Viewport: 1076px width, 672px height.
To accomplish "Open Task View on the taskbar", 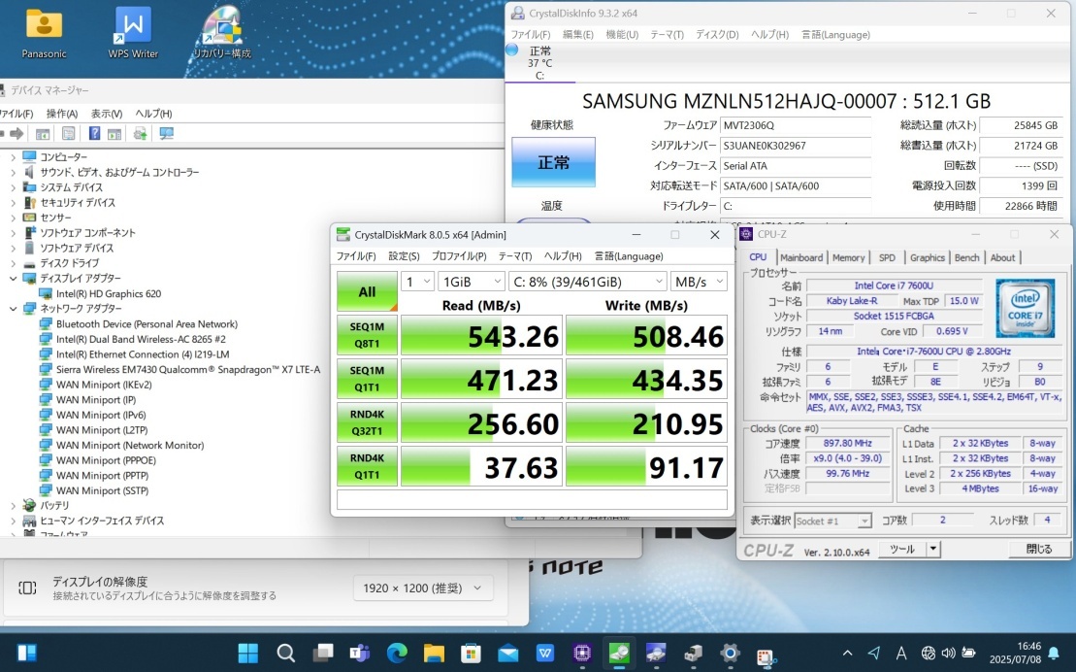I will [x=322, y=652].
